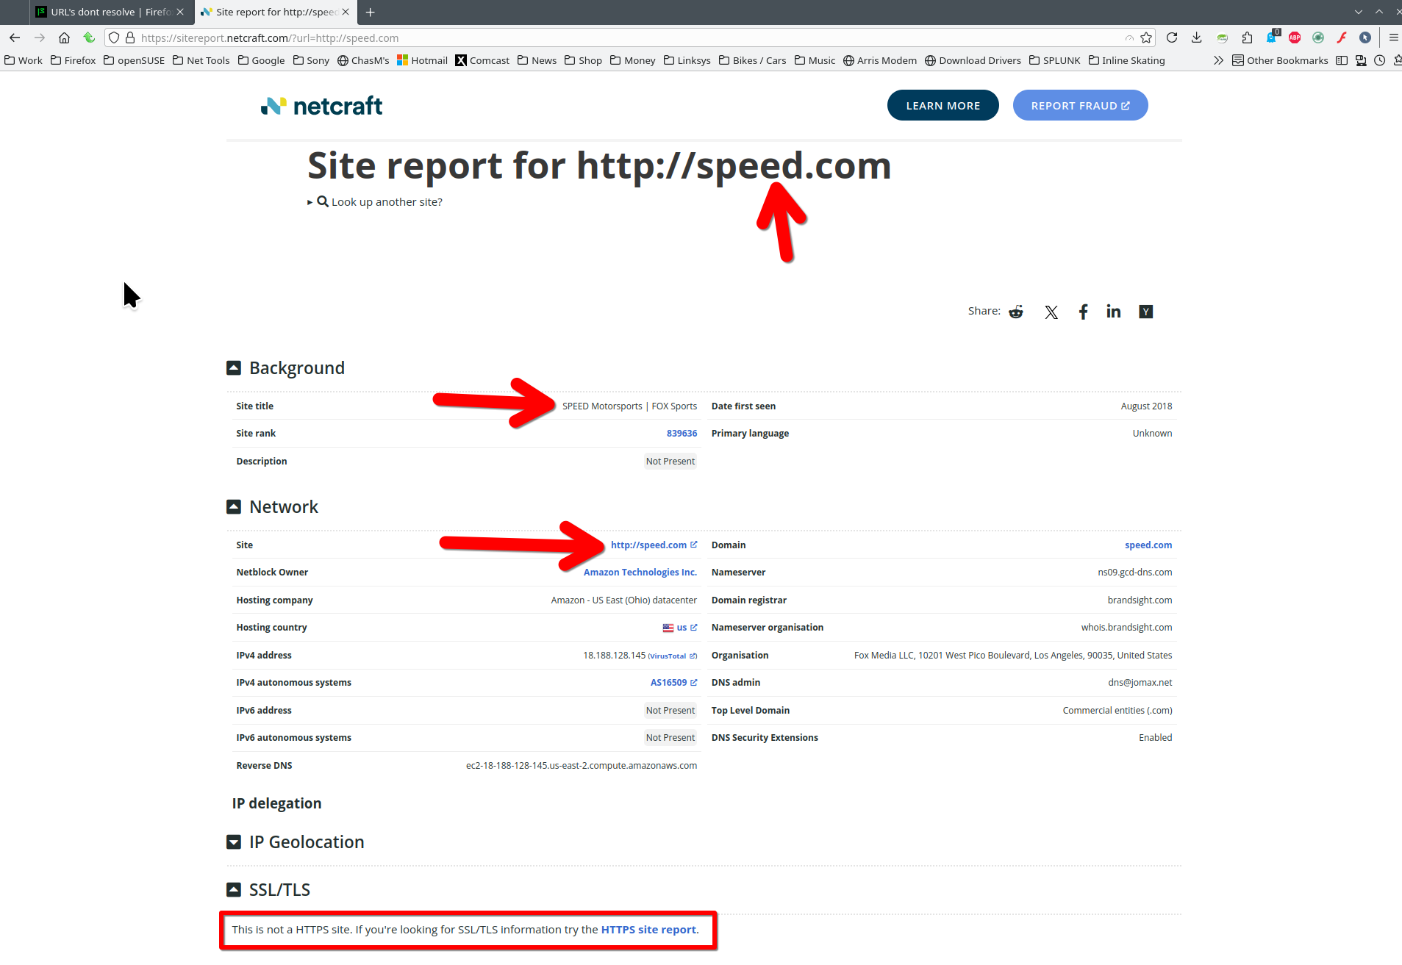
Task: Share the report on LinkedIn
Action: (1114, 312)
